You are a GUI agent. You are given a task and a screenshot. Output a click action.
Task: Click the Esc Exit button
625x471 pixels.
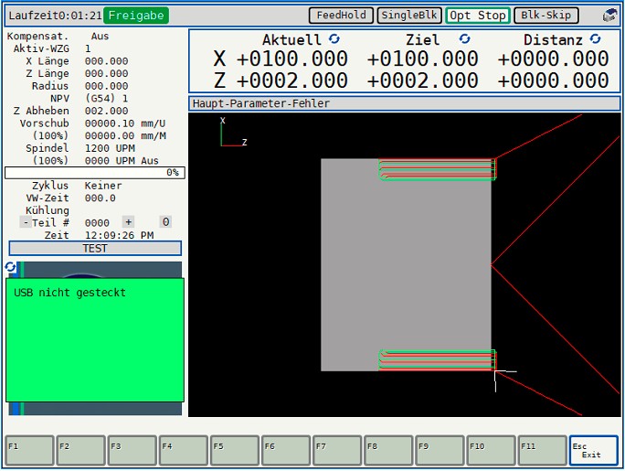(x=594, y=450)
